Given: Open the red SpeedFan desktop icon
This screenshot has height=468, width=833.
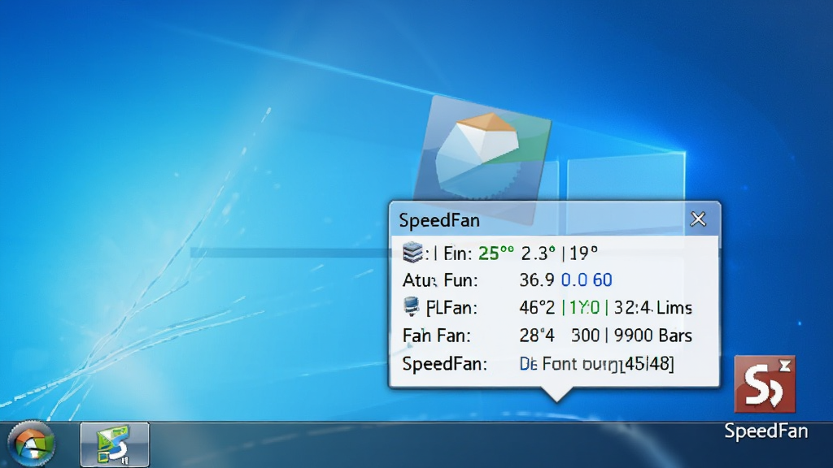Looking at the screenshot, I should point(765,384).
